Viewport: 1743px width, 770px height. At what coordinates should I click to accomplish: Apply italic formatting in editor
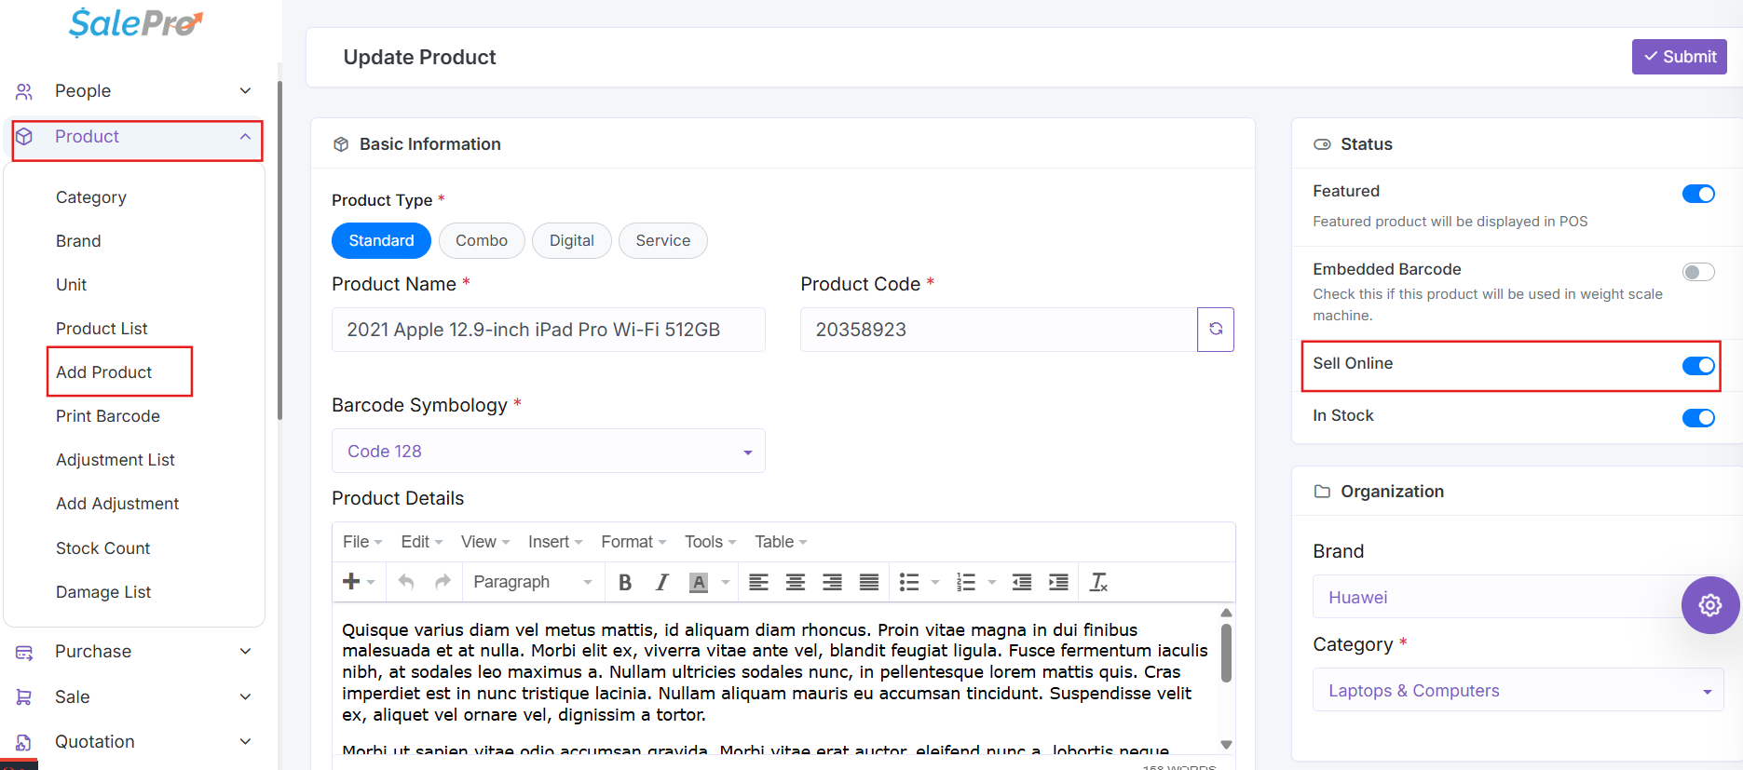pos(661,582)
